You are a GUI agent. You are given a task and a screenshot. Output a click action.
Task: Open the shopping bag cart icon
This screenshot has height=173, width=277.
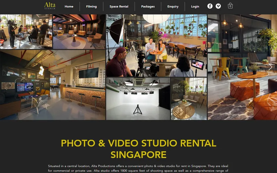click(230, 6)
